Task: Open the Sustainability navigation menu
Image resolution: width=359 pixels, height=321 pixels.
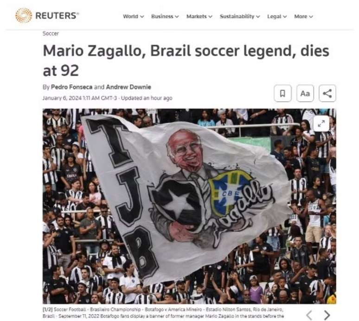Action: click(x=240, y=17)
